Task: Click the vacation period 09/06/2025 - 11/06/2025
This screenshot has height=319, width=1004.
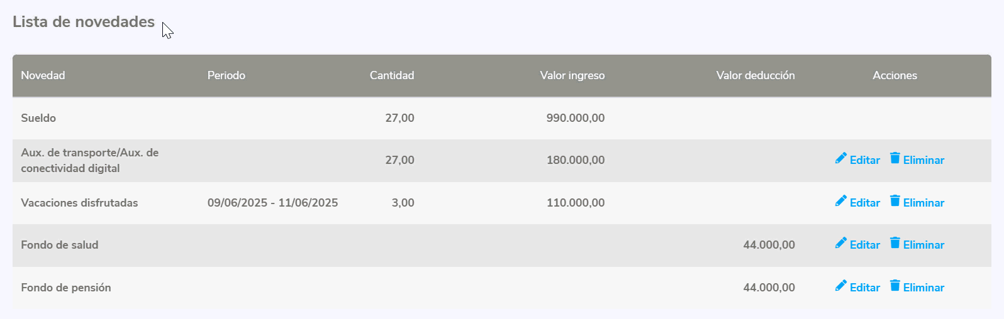Action: 272,203
